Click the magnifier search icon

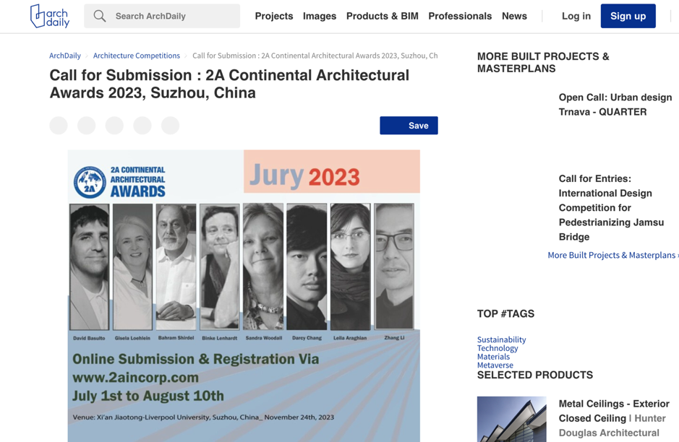click(x=100, y=16)
